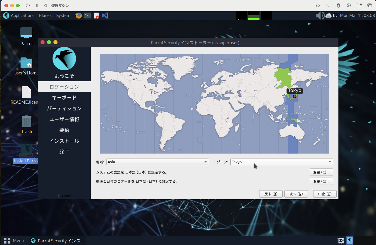Click 変更 for the number and date locale
Screen dimensions: 376x245
[321, 181]
